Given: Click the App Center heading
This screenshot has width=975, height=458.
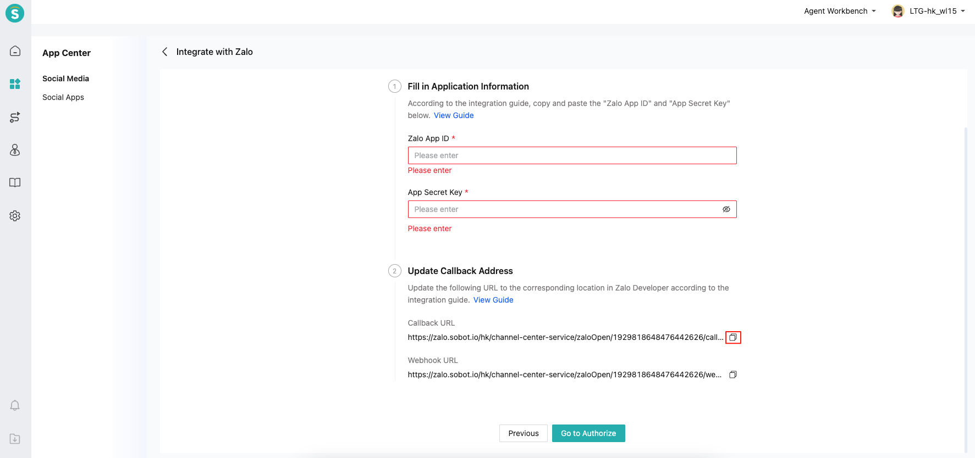Looking at the screenshot, I should click(67, 53).
